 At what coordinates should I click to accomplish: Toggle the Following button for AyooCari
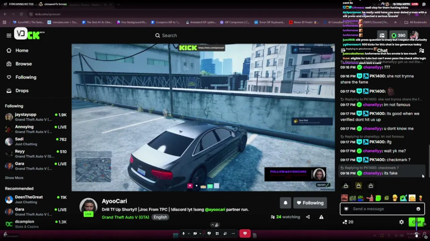pyautogui.click(x=310, y=203)
